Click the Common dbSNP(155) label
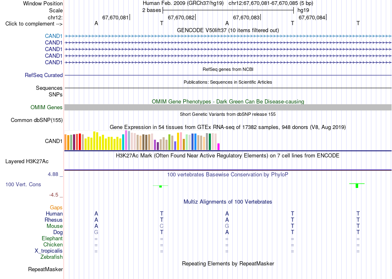 pos(36,120)
